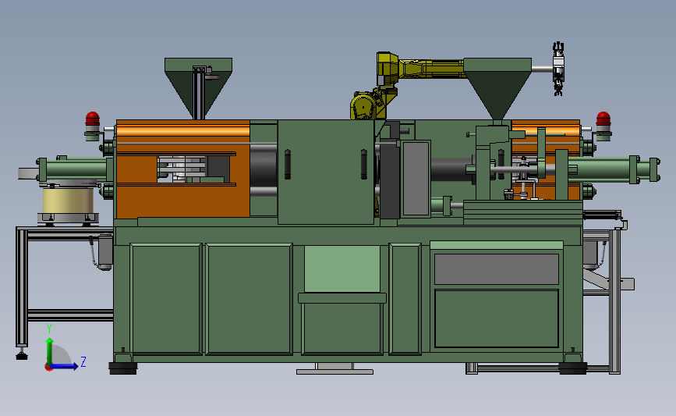Click the window opening in orange cover
Viewport: 676px width, 416px height.
click(193, 169)
